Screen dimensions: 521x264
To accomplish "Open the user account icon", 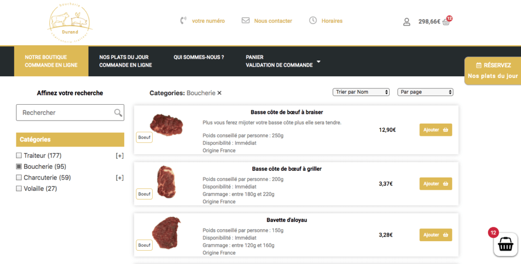I will [x=407, y=22].
